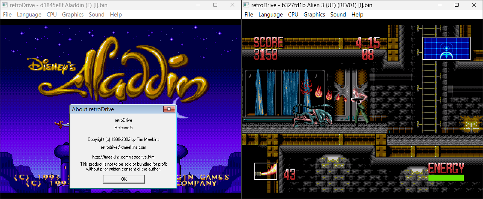This screenshot has width=483, height=199.
Task: Open CPU menu in Alien 3 window
Action: click(293, 15)
